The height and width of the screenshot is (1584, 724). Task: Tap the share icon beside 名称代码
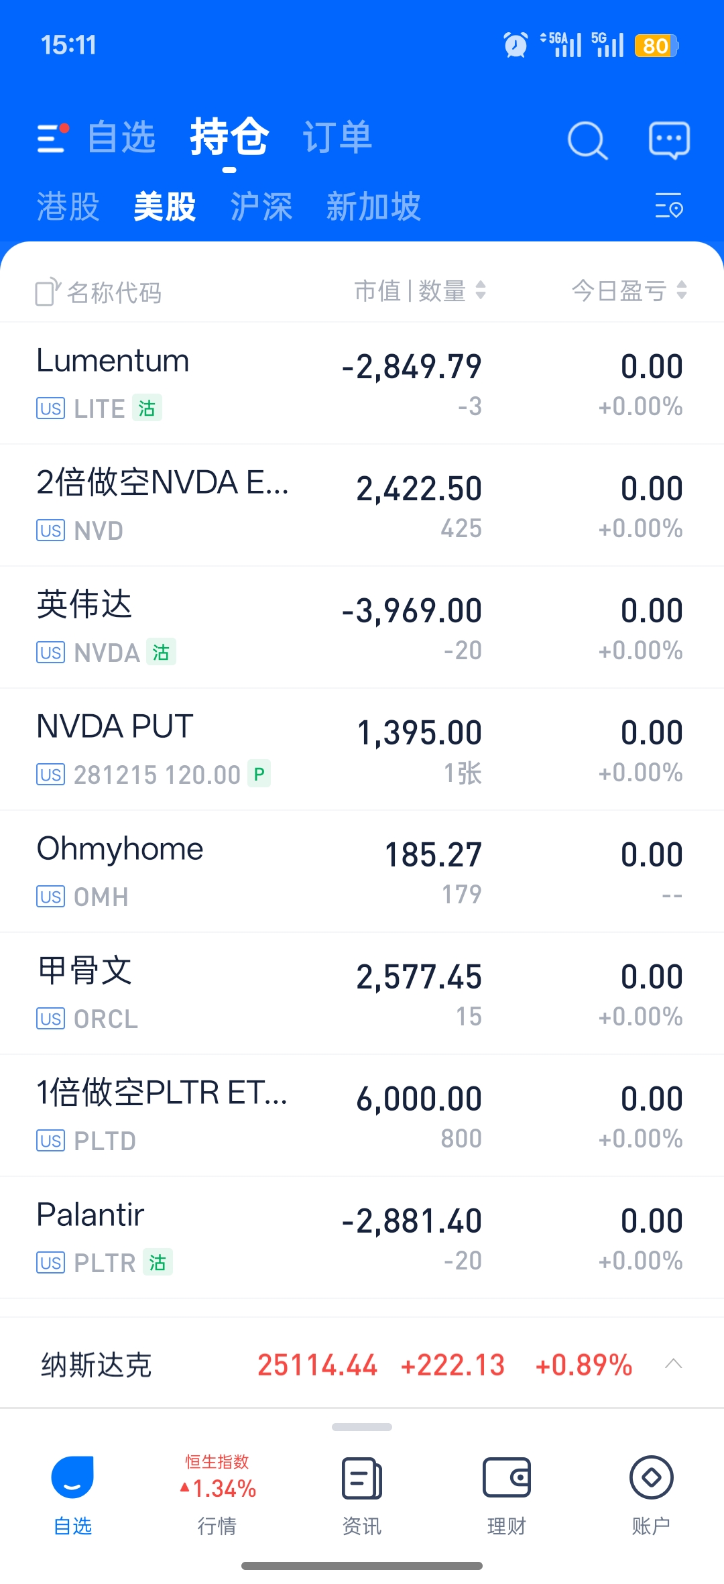click(x=48, y=292)
